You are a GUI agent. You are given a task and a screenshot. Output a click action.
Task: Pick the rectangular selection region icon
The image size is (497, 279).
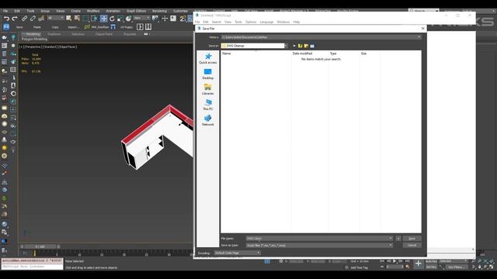coord(85,19)
